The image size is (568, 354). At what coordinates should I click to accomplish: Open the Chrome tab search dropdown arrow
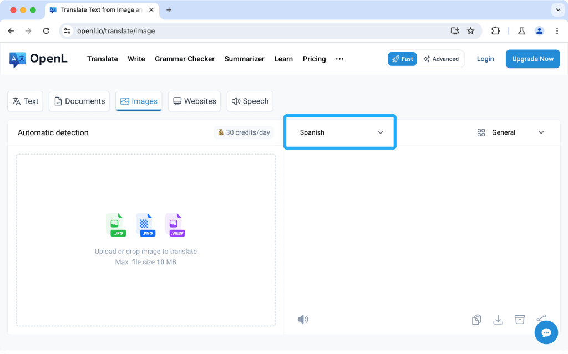(557, 10)
